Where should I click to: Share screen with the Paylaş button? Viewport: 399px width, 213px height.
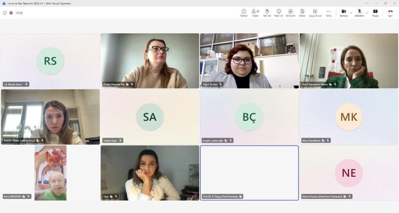[375, 13]
